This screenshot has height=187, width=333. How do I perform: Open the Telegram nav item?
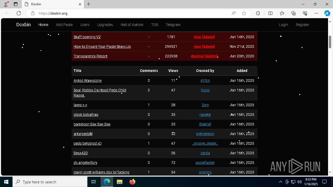click(173, 25)
